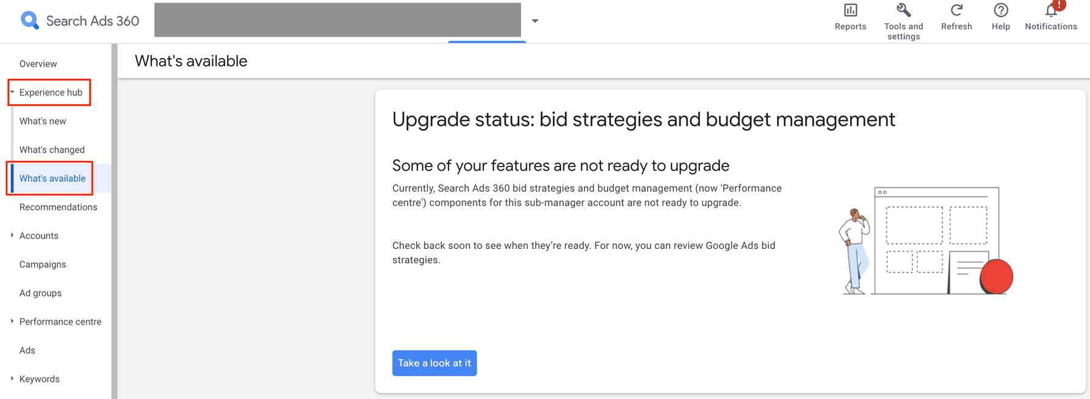Open Ads in sidebar
This screenshot has width=1090, height=399.
tap(27, 350)
